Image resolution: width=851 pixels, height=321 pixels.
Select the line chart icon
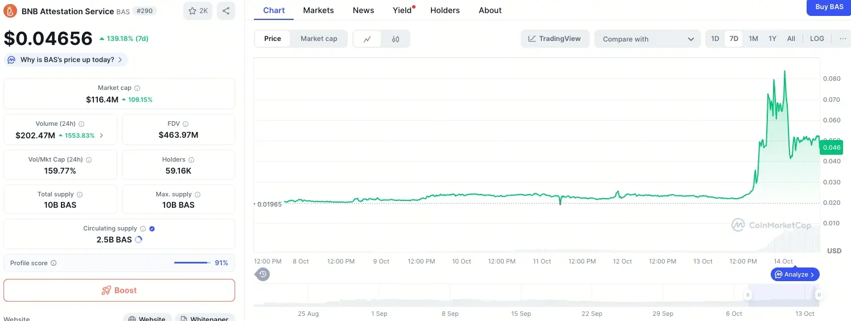[368, 39]
